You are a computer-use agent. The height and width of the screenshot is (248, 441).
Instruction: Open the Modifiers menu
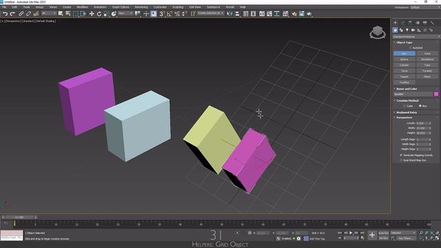(83, 7)
